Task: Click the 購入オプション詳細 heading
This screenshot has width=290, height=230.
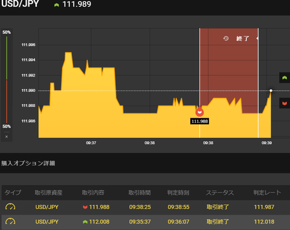Action: click(x=28, y=163)
